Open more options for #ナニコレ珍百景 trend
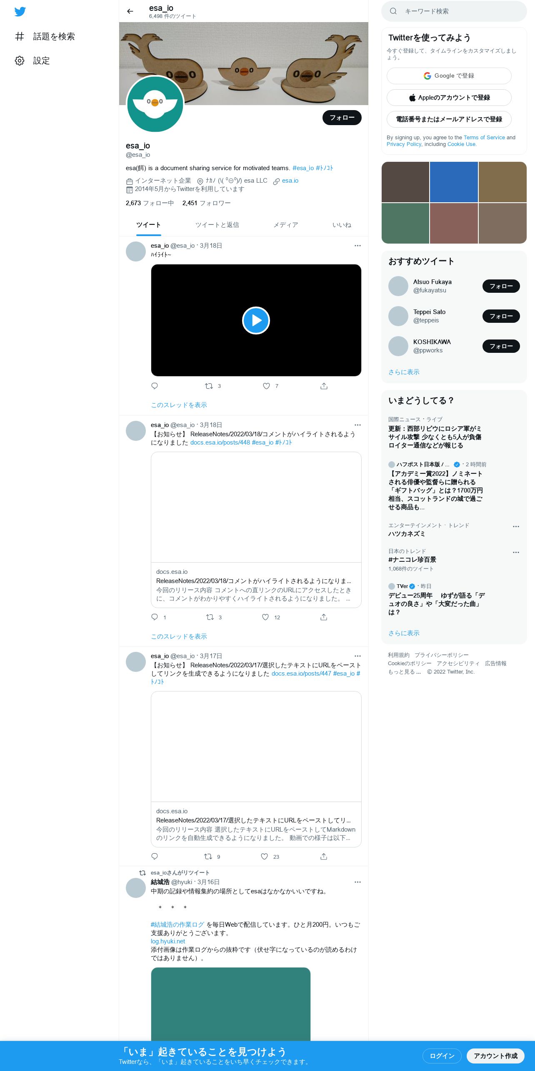 point(516,552)
